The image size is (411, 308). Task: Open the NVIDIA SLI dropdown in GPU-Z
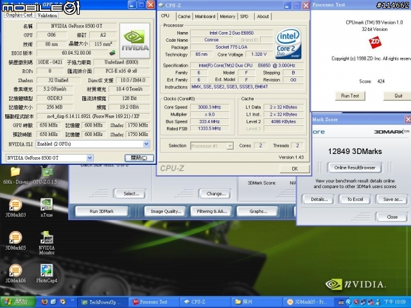coord(146,144)
